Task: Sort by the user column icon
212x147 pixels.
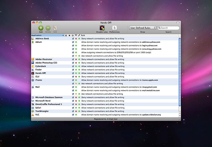Action: pyautogui.click(x=66, y=35)
